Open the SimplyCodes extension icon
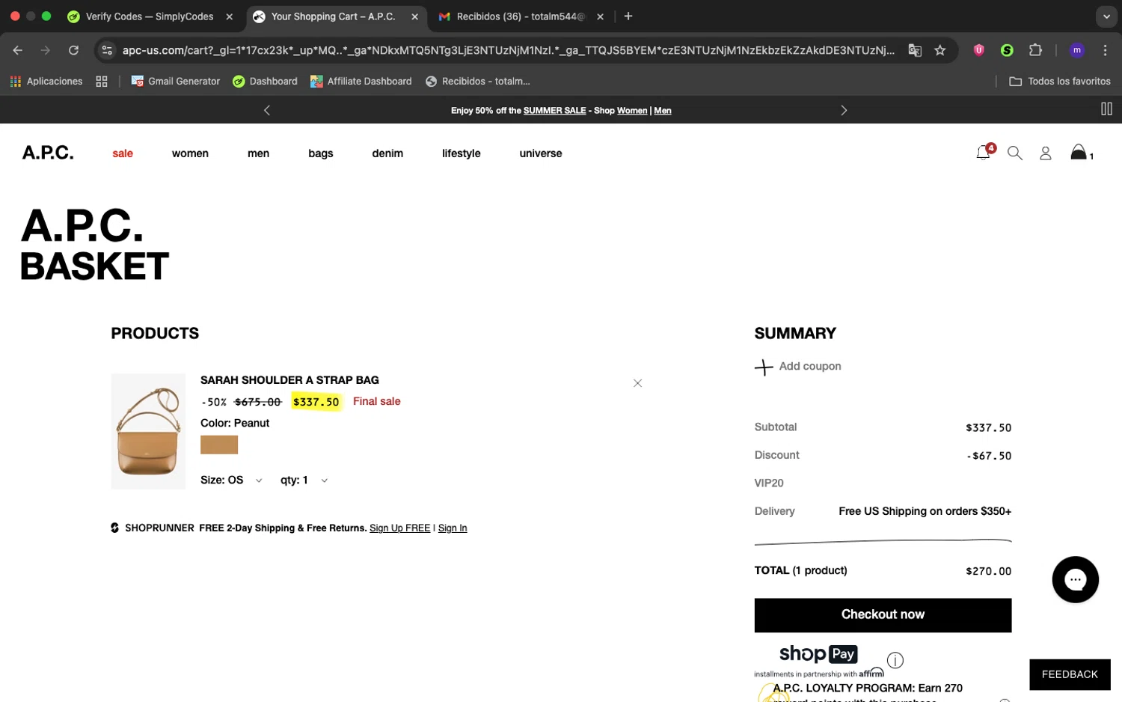Screen dimensions: 1122x702 point(1007,50)
